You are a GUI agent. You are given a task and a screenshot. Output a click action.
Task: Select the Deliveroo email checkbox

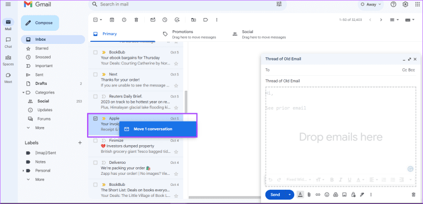[x=95, y=163]
